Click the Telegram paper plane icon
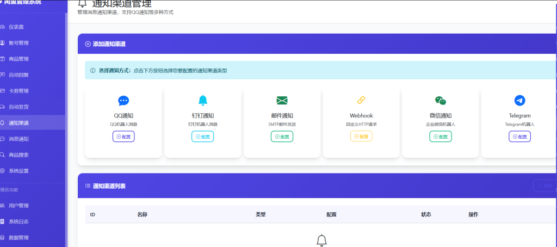Image resolution: width=557 pixels, height=247 pixels. [x=519, y=101]
